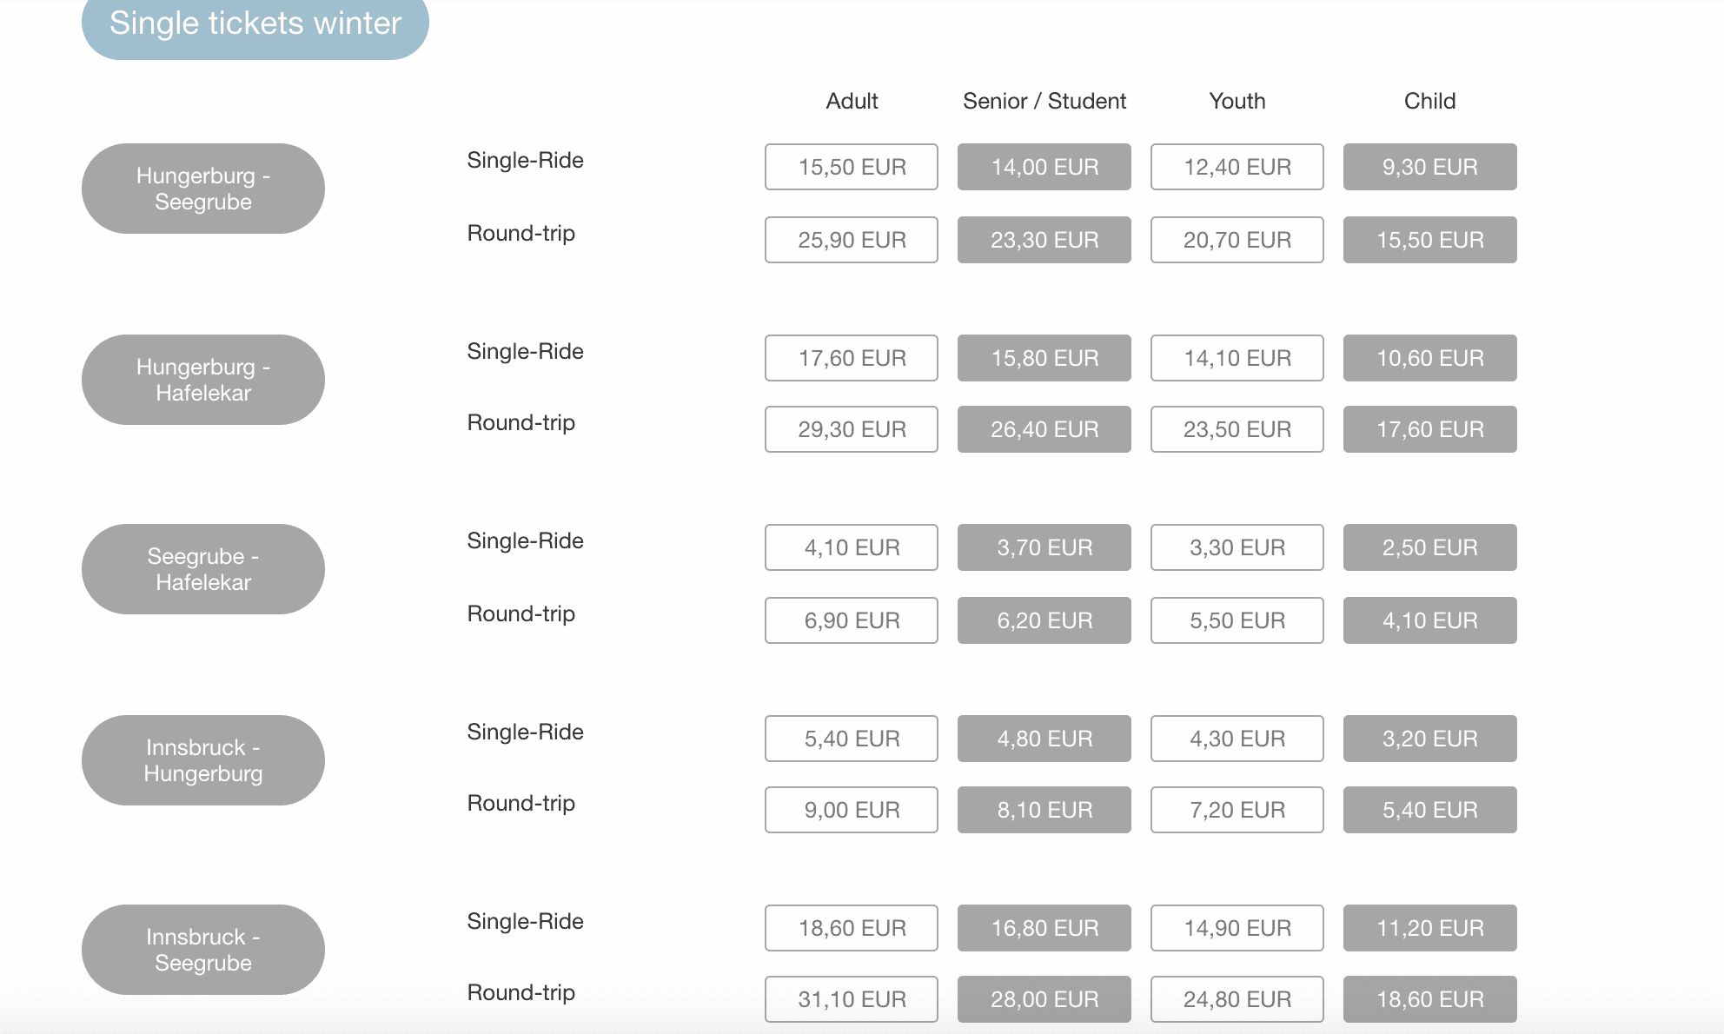Open the Hungerburg - Hafelekar route
The width and height of the screenshot is (1724, 1034).
[x=203, y=380]
